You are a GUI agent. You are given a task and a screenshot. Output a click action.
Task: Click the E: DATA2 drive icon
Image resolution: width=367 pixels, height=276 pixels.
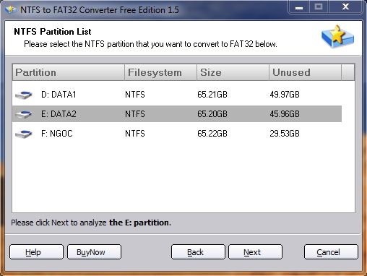point(24,114)
